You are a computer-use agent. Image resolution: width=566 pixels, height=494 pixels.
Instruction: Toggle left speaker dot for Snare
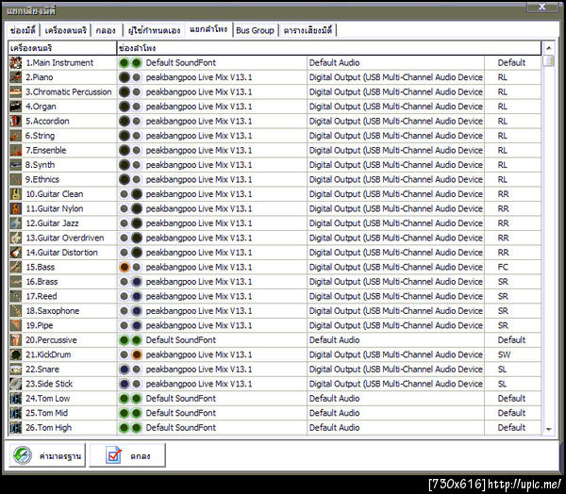coord(125,370)
